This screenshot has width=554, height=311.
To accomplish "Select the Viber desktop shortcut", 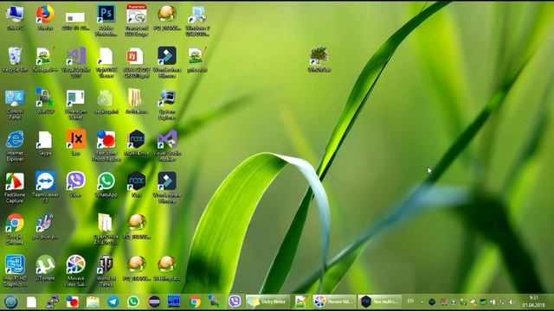I will click(75, 184).
